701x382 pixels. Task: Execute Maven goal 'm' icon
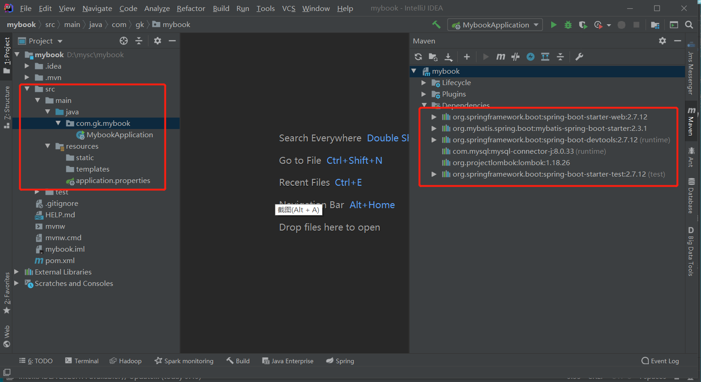tap(501, 57)
